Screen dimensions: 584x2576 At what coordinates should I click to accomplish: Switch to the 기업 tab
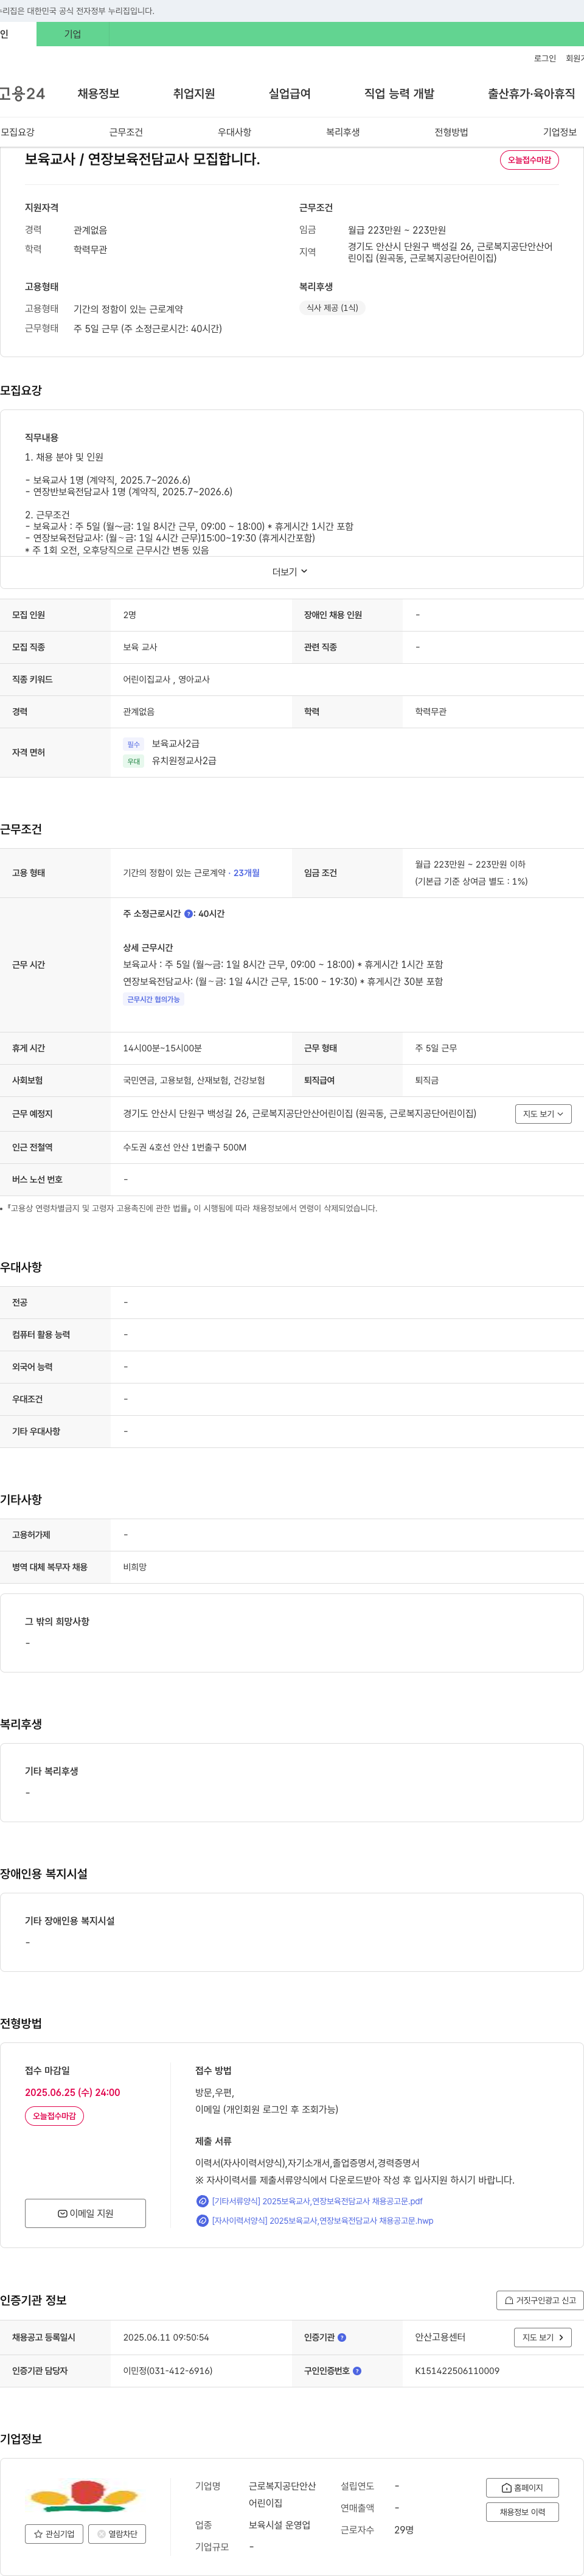point(72,34)
